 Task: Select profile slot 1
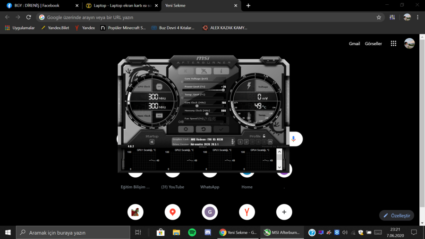pyautogui.click(x=240, y=142)
